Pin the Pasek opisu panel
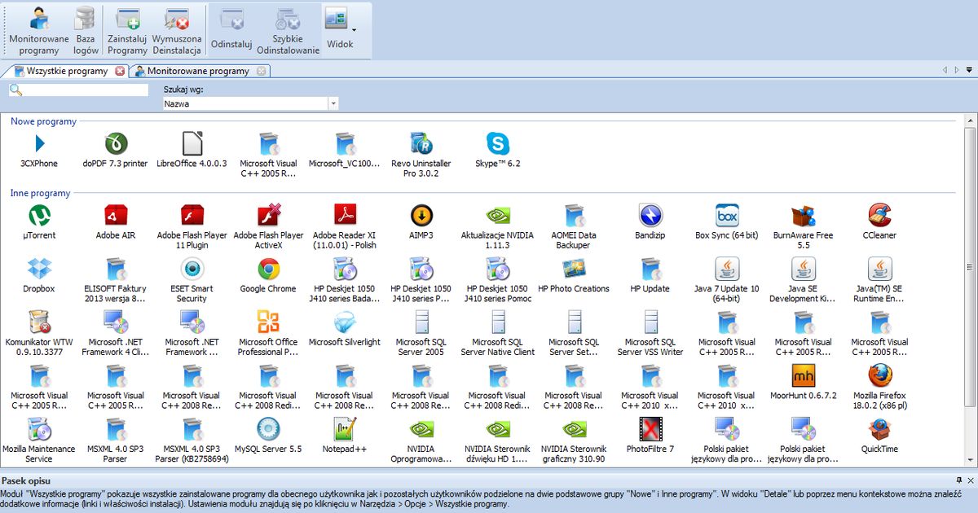 pyautogui.click(x=959, y=480)
